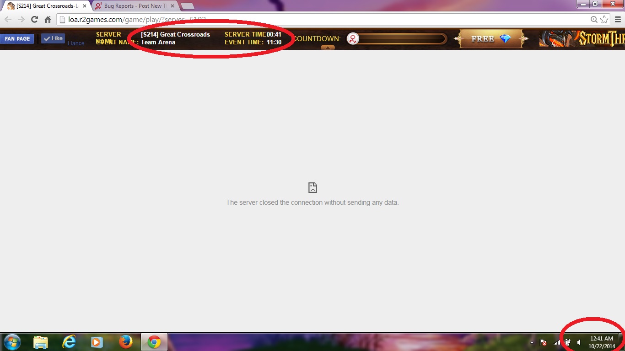The width and height of the screenshot is (625, 351).
Task: Click the sad page error icon
Action: pyautogui.click(x=312, y=187)
